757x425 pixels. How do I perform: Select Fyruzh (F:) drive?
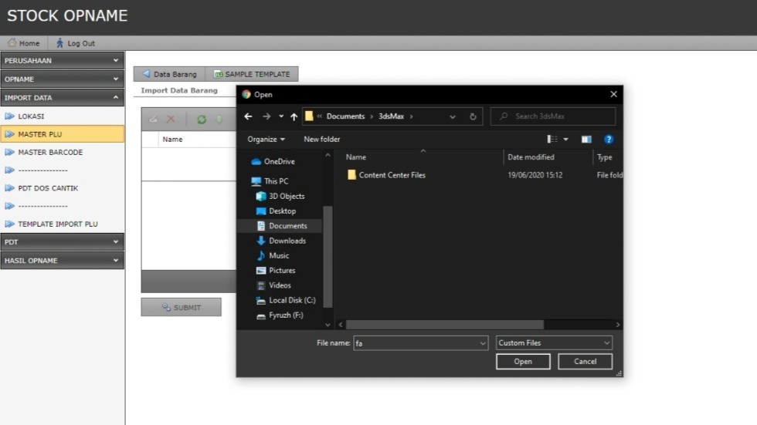click(280, 315)
